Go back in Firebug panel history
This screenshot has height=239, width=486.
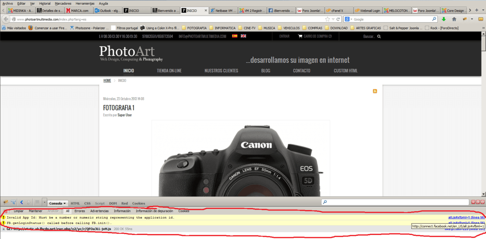tap(22, 202)
